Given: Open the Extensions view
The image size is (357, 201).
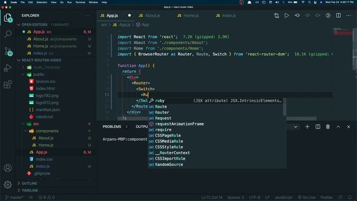Looking at the screenshot, I should [x=7, y=84].
